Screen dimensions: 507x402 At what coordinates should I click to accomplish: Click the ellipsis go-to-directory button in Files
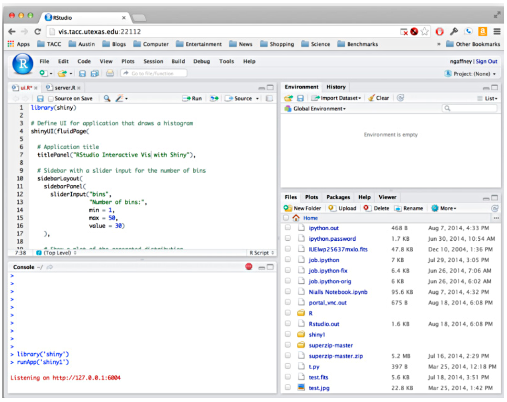(496, 218)
